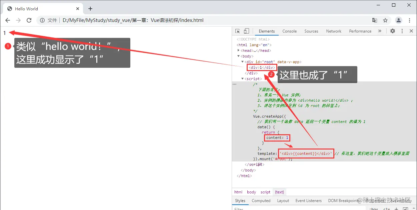This screenshot has width=417, height=210.
Task: Select the <!DOCTYPE html> line
Action: (x=253, y=39)
